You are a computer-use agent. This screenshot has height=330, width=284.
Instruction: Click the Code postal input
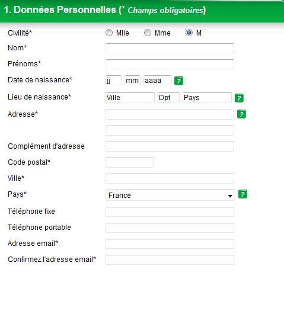tap(130, 163)
